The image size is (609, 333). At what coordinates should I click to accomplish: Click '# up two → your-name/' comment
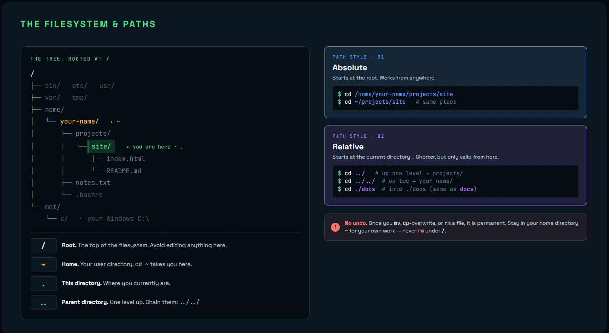(x=417, y=181)
